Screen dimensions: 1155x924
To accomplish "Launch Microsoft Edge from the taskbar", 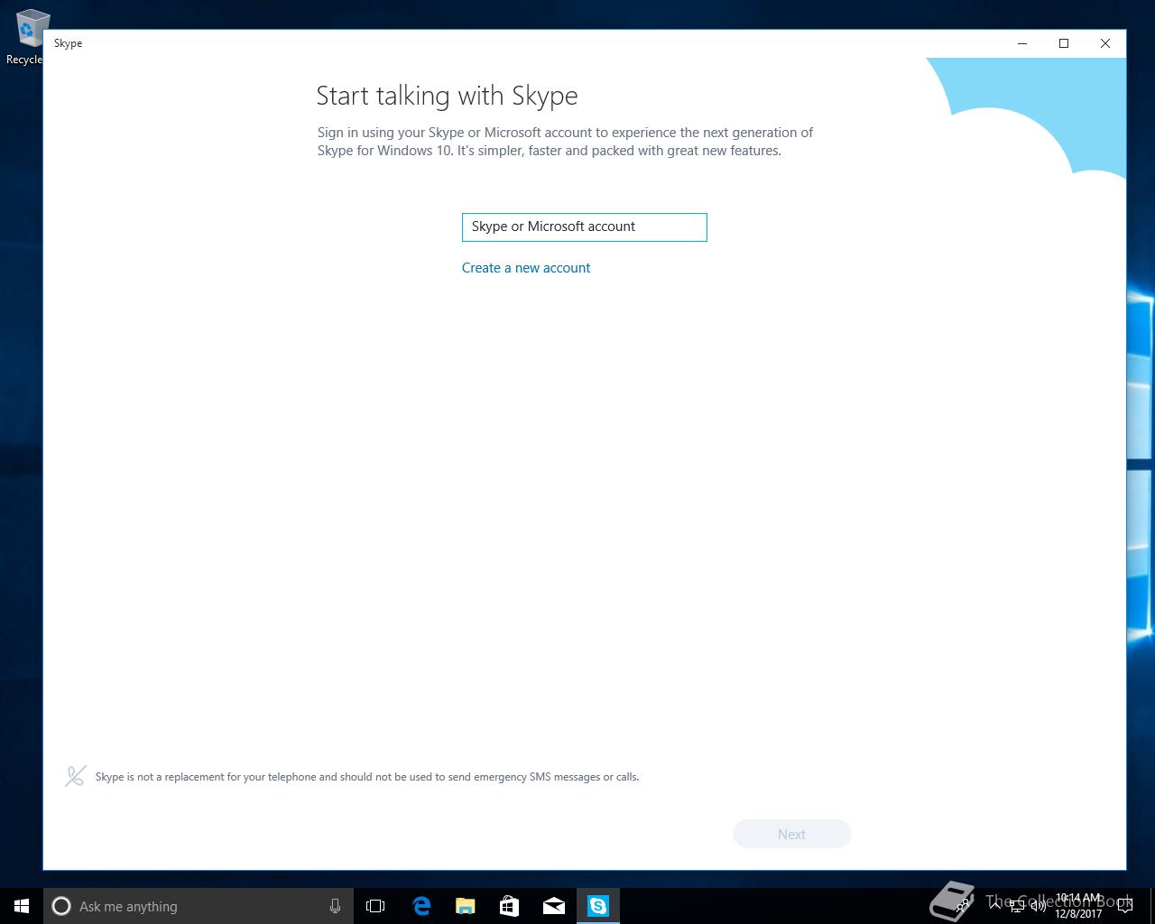I will 420,906.
